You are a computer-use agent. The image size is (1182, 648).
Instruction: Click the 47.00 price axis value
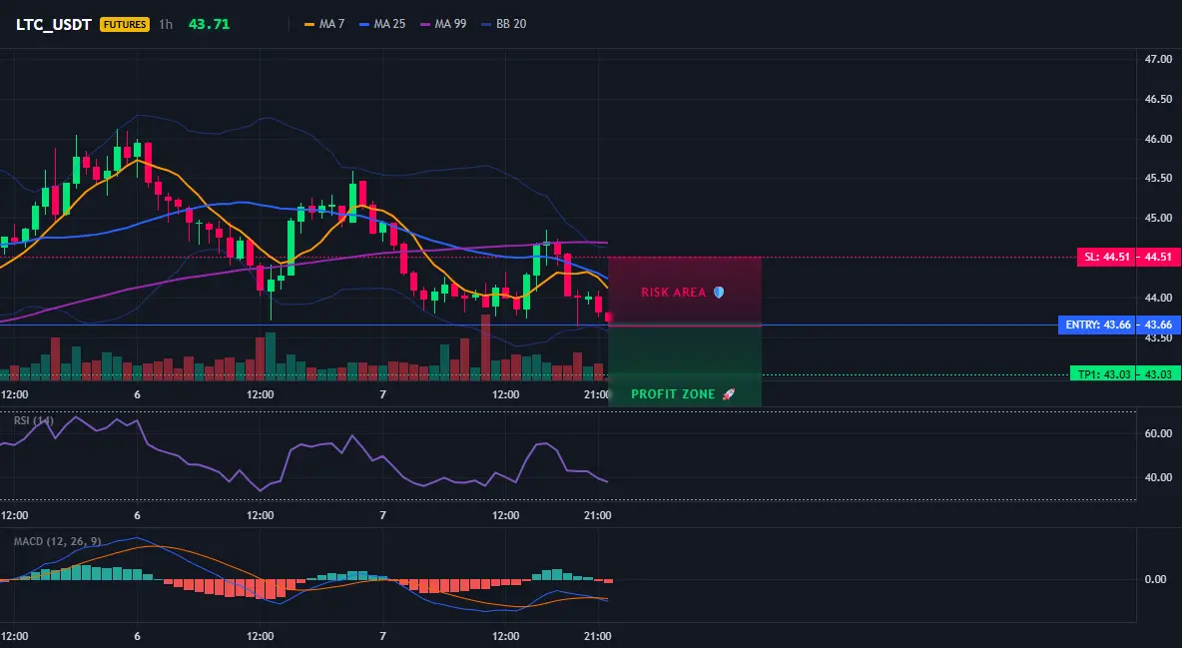(1158, 59)
